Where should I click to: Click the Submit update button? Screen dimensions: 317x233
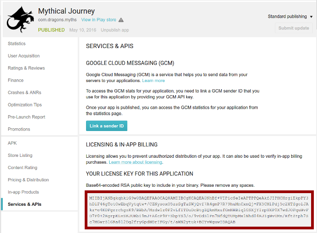pyautogui.click(x=293, y=28)
